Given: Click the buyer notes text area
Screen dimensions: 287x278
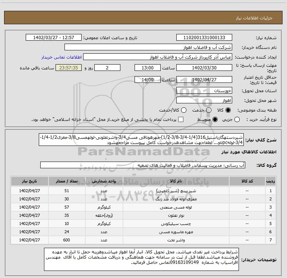Looking at the screenshot, I should coord(142,259).
